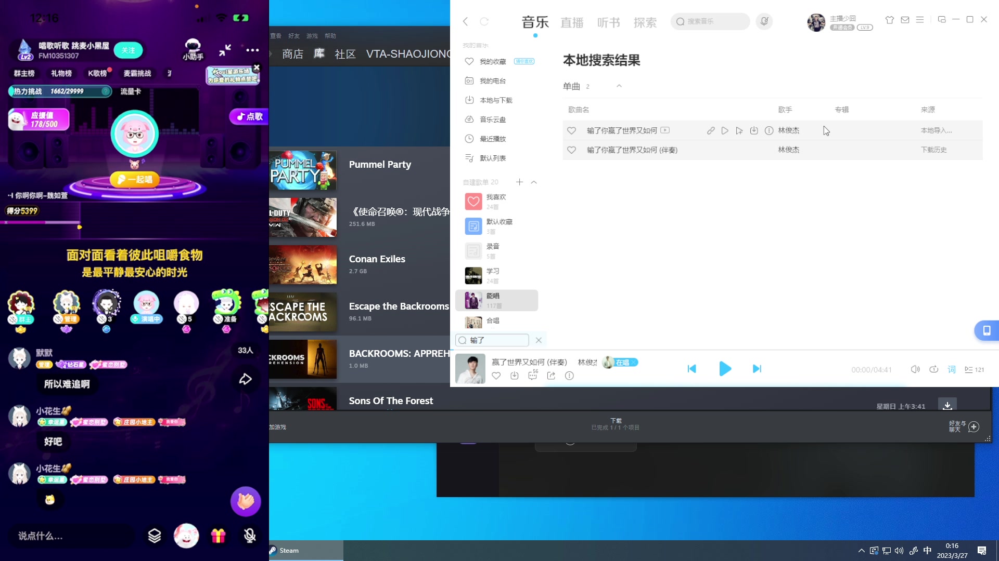Open the play queue showing 121 songs

[972, 369]
